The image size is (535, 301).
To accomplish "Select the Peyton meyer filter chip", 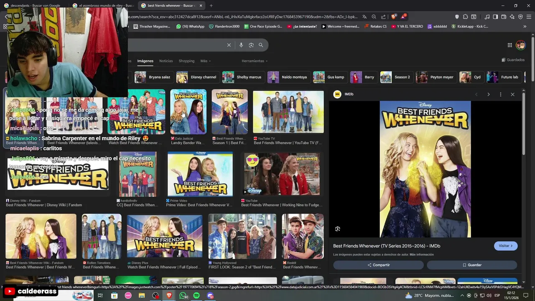I will [x=436, y=77].
